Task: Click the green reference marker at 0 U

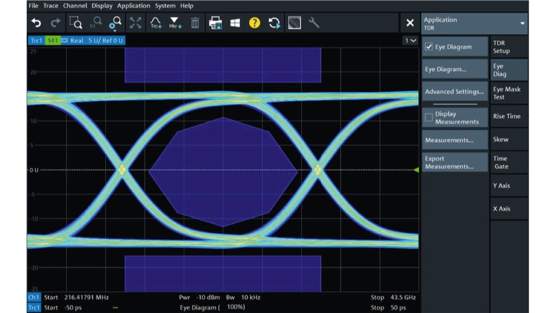Action: coord(416,170)
